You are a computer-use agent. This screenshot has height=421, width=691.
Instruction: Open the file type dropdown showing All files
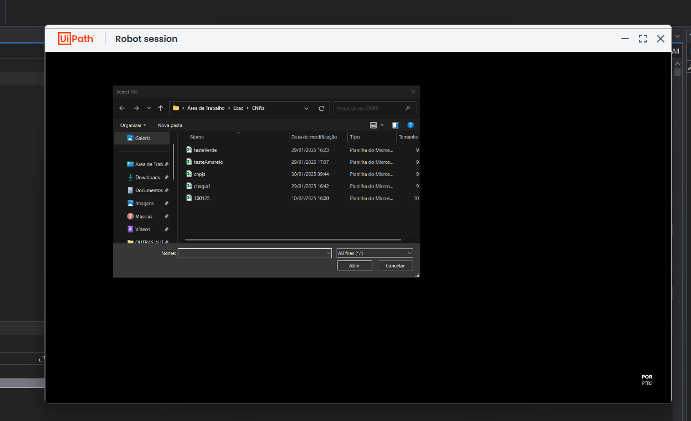click(x=374, y=253)
